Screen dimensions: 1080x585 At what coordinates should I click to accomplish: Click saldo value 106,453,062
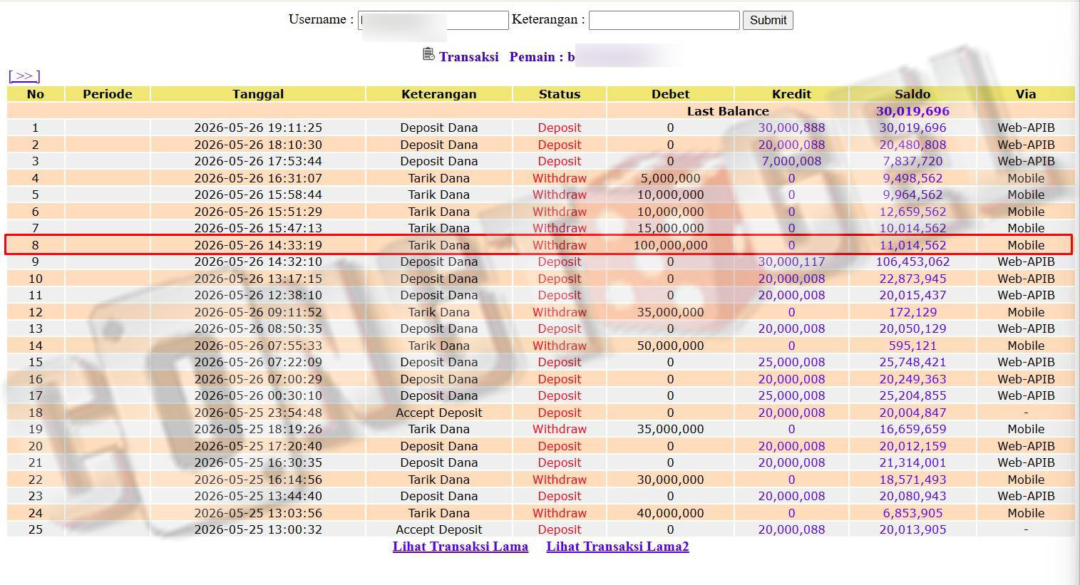tap(912, 262)
